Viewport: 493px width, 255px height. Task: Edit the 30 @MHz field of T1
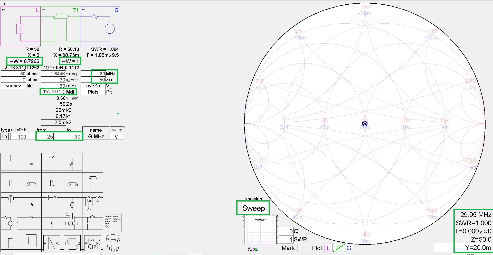pos(53,80)
